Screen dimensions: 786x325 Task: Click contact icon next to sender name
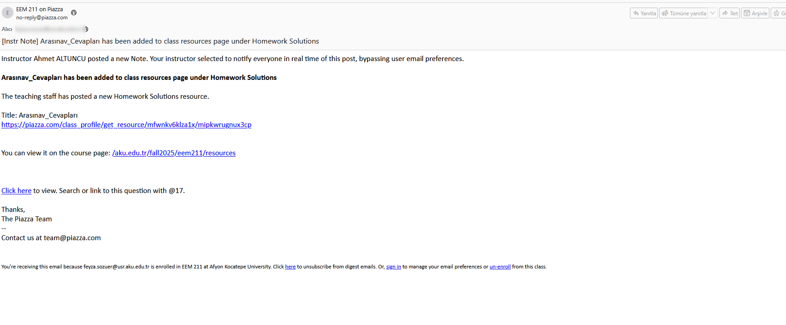click(74, 13)
